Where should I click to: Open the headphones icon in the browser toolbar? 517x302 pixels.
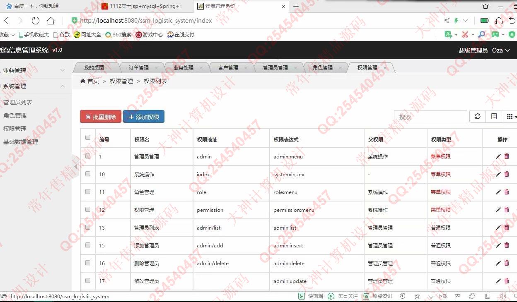coord(499,21)
